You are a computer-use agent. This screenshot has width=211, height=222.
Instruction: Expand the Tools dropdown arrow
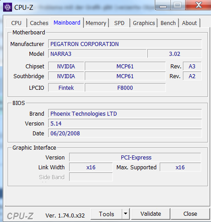tap(126, 214)
